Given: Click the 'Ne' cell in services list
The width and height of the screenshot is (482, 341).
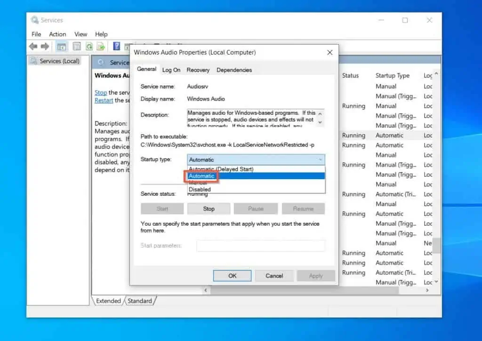Looking at the screenshot, I should (427, 243).
